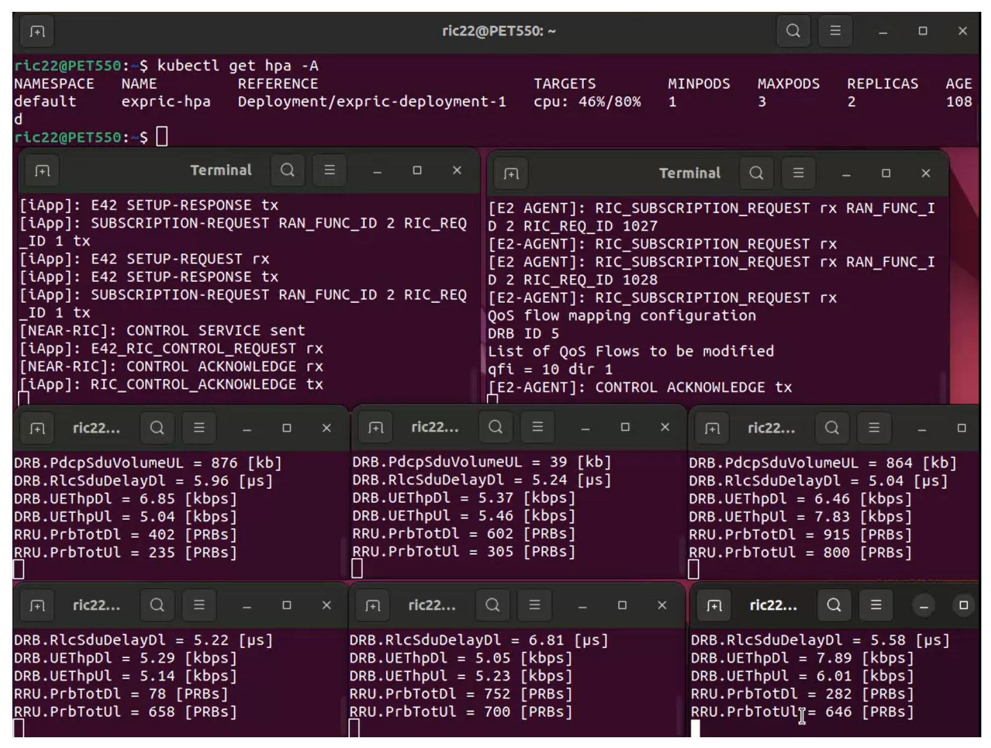Screen dimensions: 991x748
Task: Add a new tab in iApp Terminal window
Action: [x=42, y=171]
